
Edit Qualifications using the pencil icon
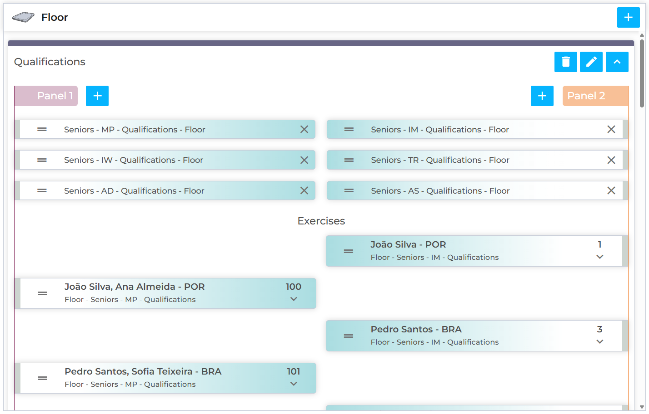[x=591, y=62]
